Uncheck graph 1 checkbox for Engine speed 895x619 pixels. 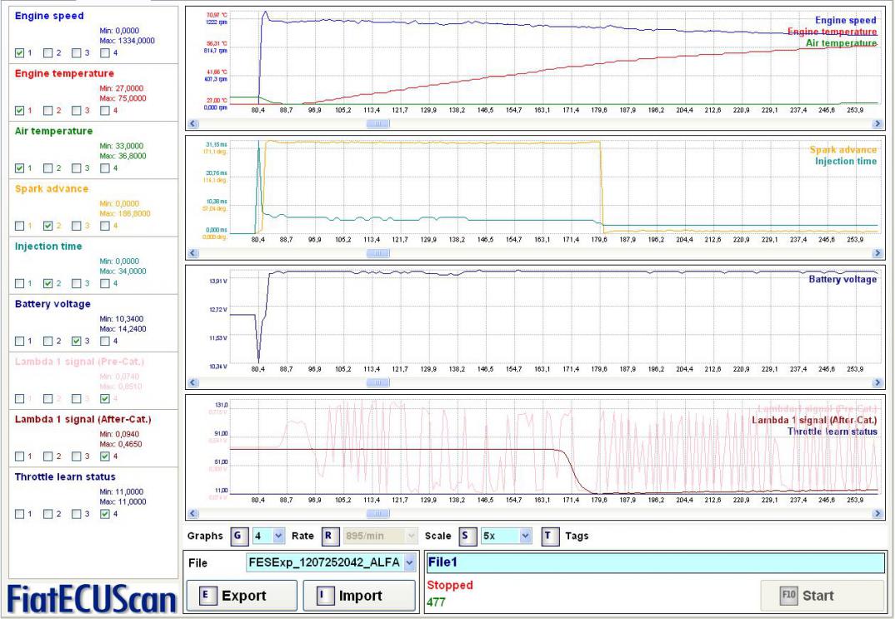(20, 52)
